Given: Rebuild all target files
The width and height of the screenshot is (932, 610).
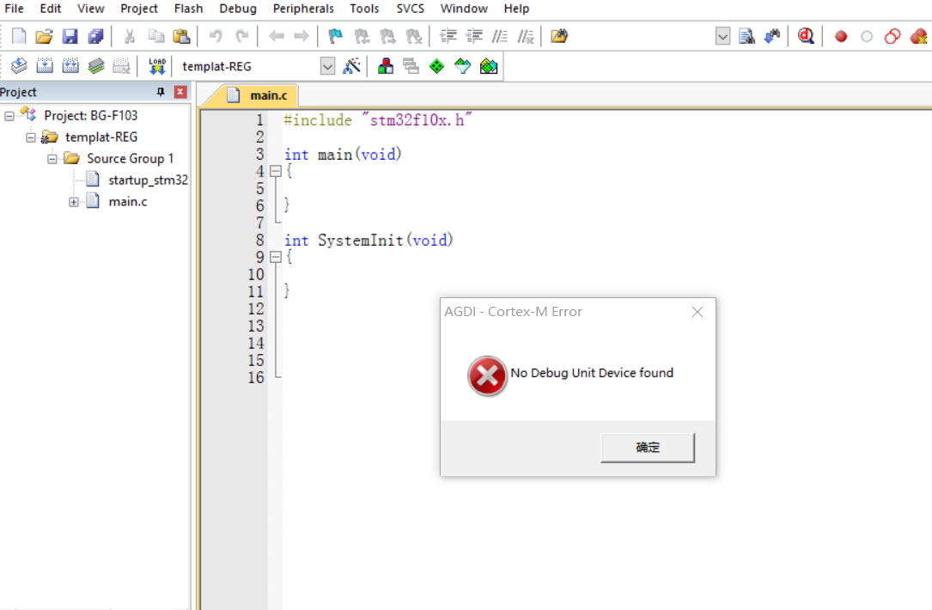Looking at the screenshot, I should 70,65.
